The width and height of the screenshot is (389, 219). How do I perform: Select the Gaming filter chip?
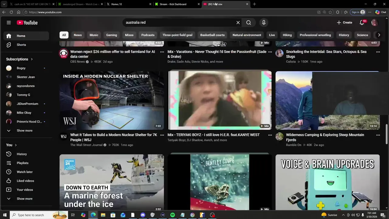pyautogui.click(x=112, y=35)
